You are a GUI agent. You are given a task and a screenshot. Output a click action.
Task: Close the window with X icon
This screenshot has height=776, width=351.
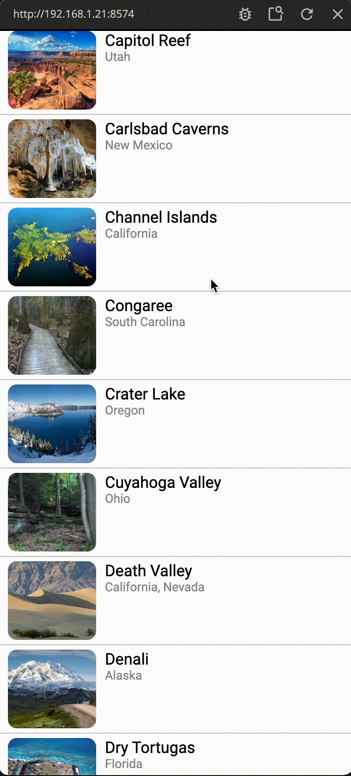point(338,14)
